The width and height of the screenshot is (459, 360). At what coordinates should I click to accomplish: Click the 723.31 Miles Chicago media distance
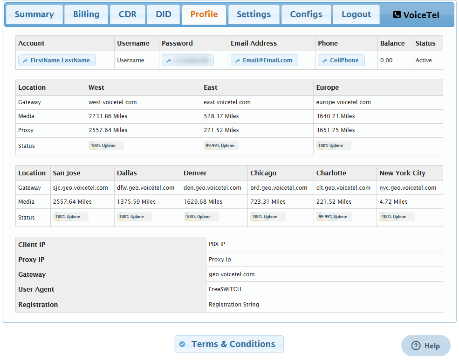(x=268, y=202)
